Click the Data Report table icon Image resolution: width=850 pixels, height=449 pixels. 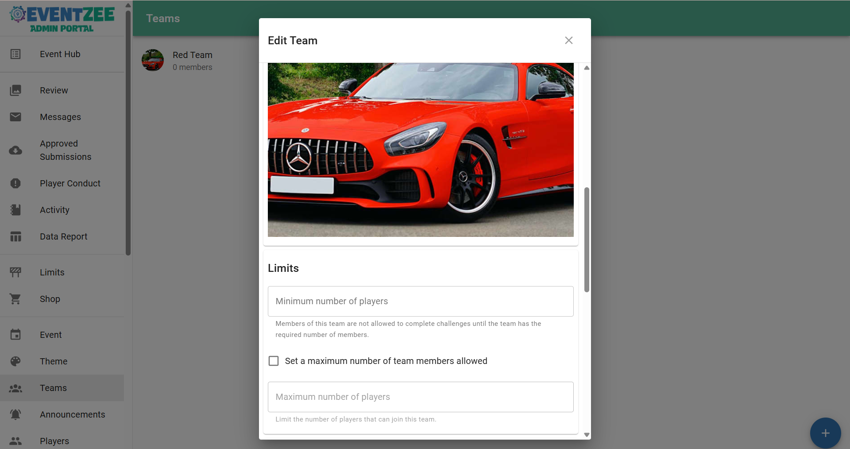[x=15, y=236]
